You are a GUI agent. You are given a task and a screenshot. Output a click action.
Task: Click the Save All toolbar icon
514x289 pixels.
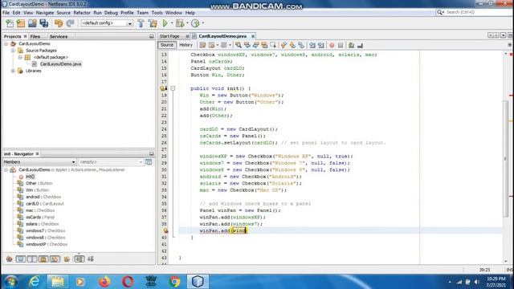pos(44,23)
